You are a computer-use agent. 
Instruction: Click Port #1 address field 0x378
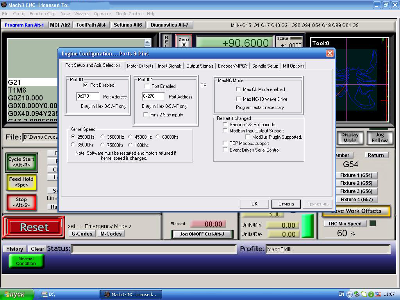(x=87, y=96)
